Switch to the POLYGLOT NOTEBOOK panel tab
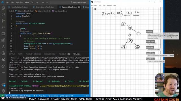The height and width of the screenshot is (101, 181). coord(33,54)
